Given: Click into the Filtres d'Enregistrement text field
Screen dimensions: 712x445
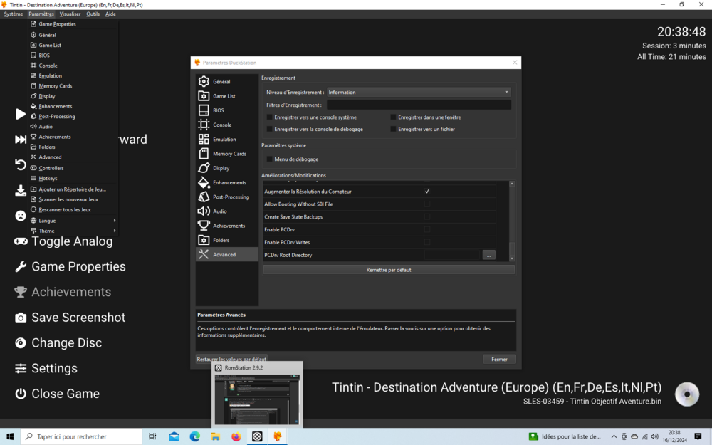Looking at the screenshot, I should [x=419, y=105].
